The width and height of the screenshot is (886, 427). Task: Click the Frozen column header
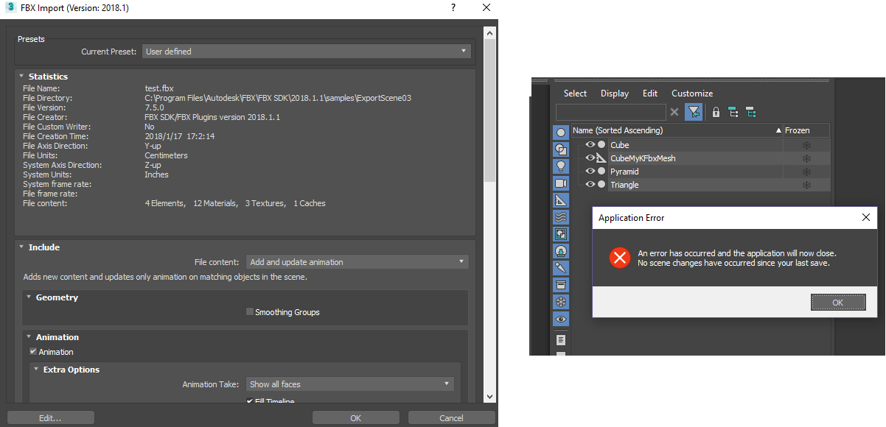pos(806,130)
